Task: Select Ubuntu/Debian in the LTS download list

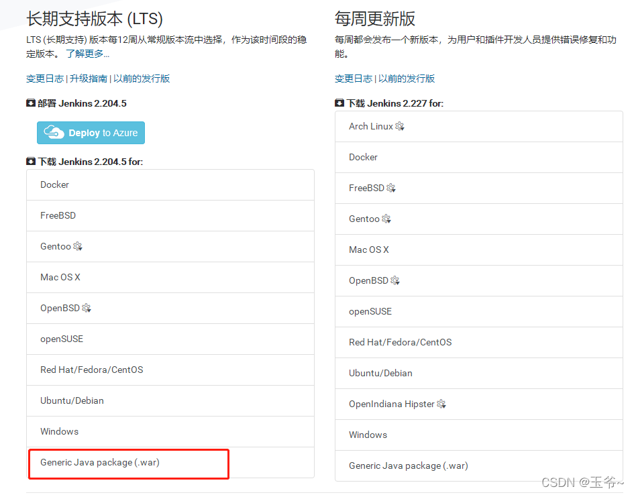Action: tap(170, 401)
